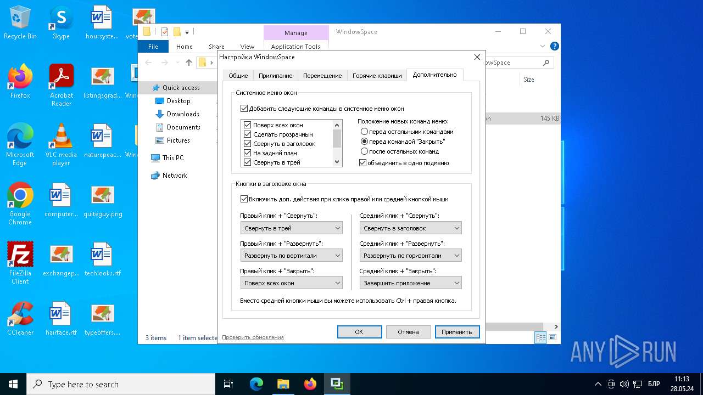Select "после остальных команд" radio option

[364, 151]
